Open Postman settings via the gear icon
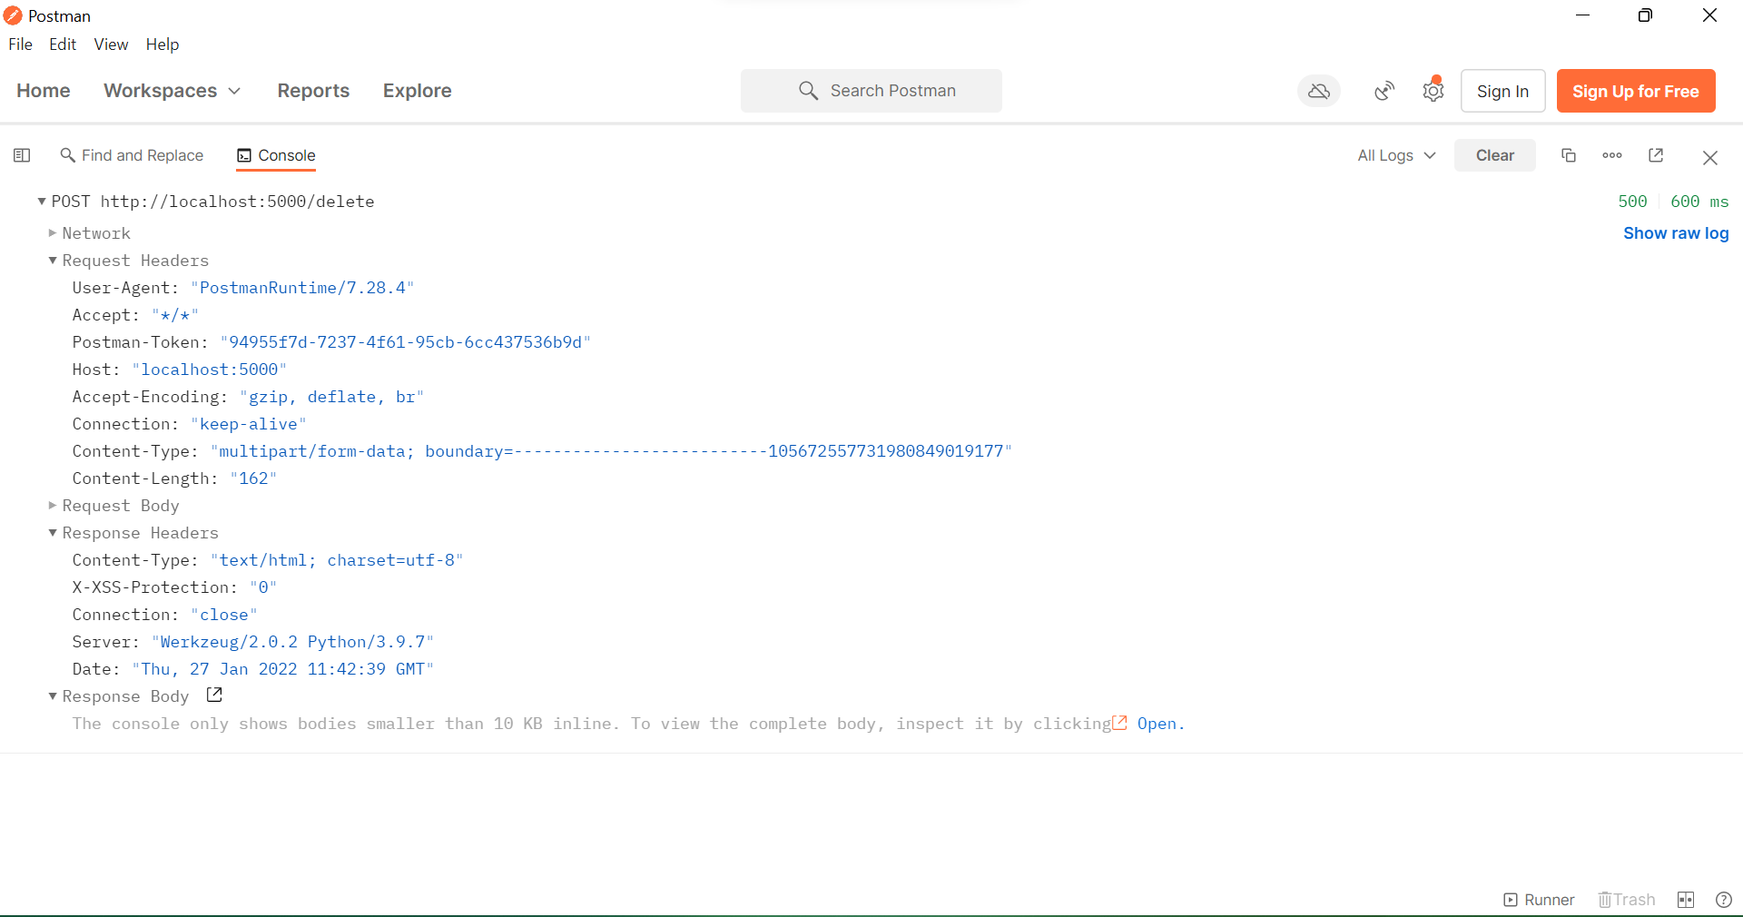This screenshot has height=917, width=1743. click(x=1433, y=91)
